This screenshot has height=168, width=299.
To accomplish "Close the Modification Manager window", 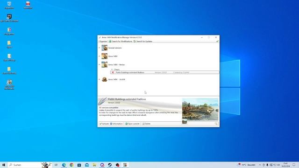I will [x=216, y=37].
